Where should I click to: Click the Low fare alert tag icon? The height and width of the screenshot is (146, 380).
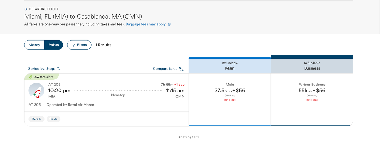[x=30, y=77]
